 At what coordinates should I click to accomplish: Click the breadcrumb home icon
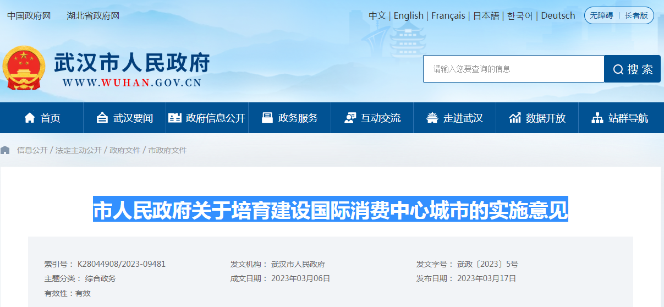point(6,150)
